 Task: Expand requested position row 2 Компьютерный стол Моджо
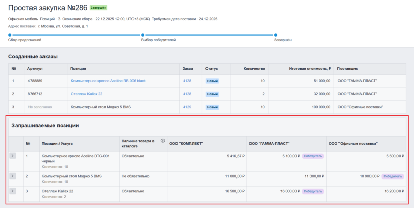click(x=13, y=176)
